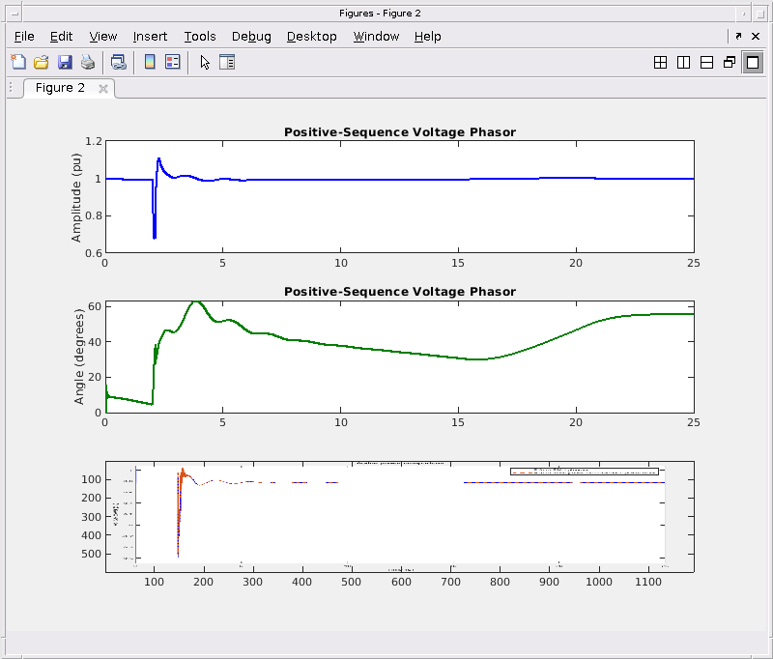Open the Edit menu
This screenshot has height=659, width=773.
tap(61, 37)
